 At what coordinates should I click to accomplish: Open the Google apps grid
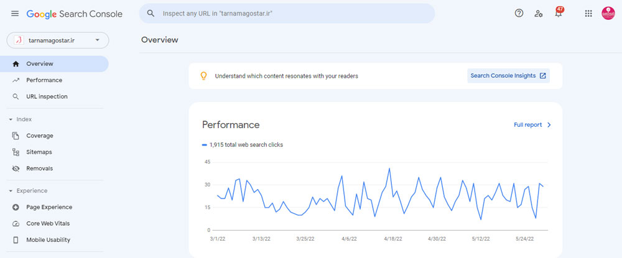tap(588, 13)
